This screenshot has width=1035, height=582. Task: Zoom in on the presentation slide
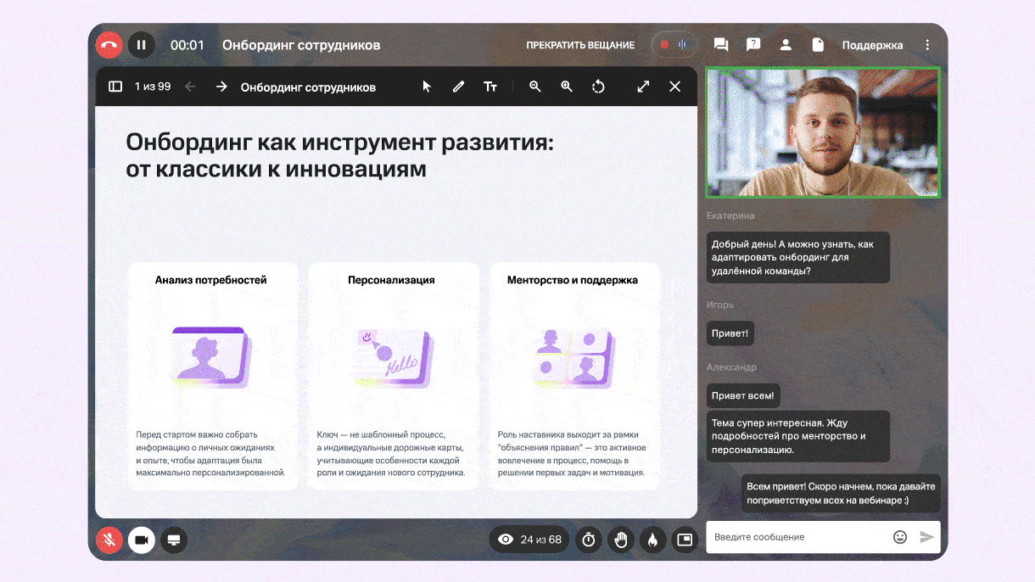pyautogui.click(x=567, y=87)
